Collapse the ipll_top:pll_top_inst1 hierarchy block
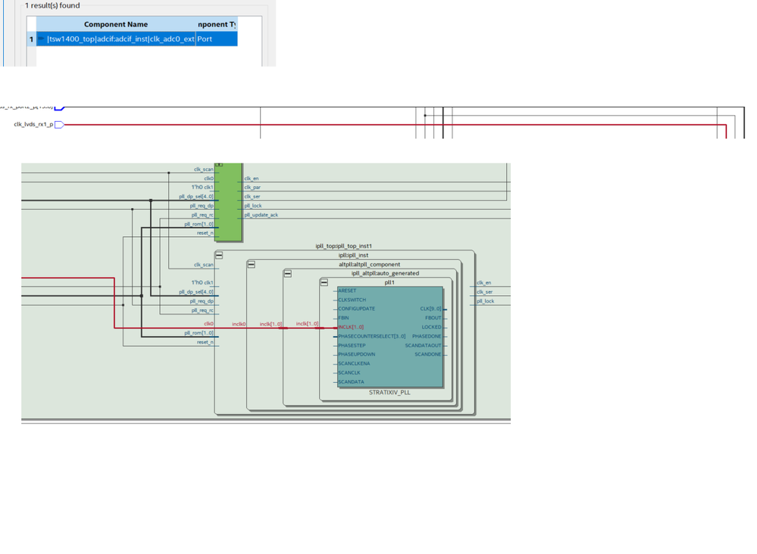 click(219, 256)
